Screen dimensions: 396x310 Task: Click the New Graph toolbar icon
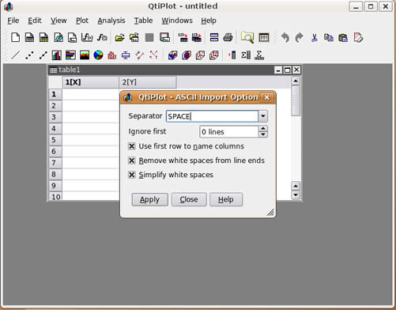point(72,37)
